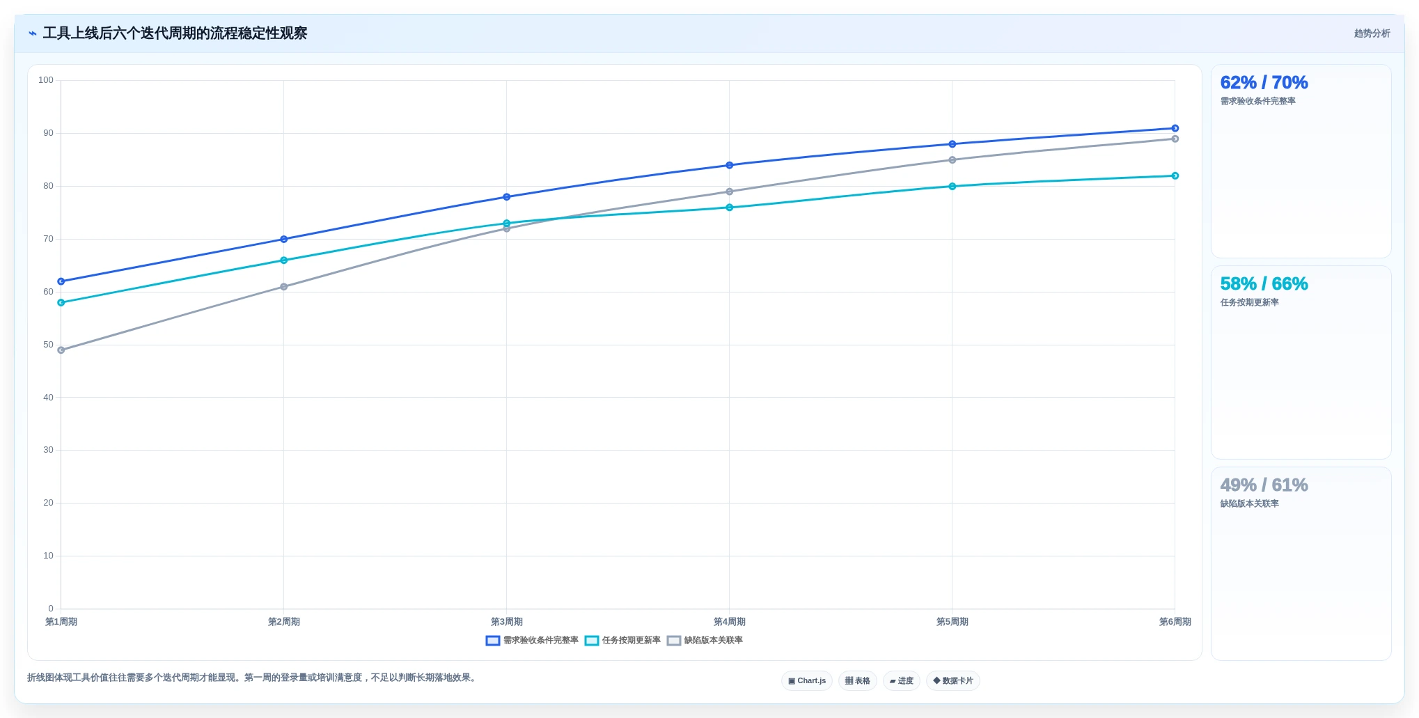Click the 缺陷版本关联率 card caption
This screenshot has width=1419, height=718.
1250,504
